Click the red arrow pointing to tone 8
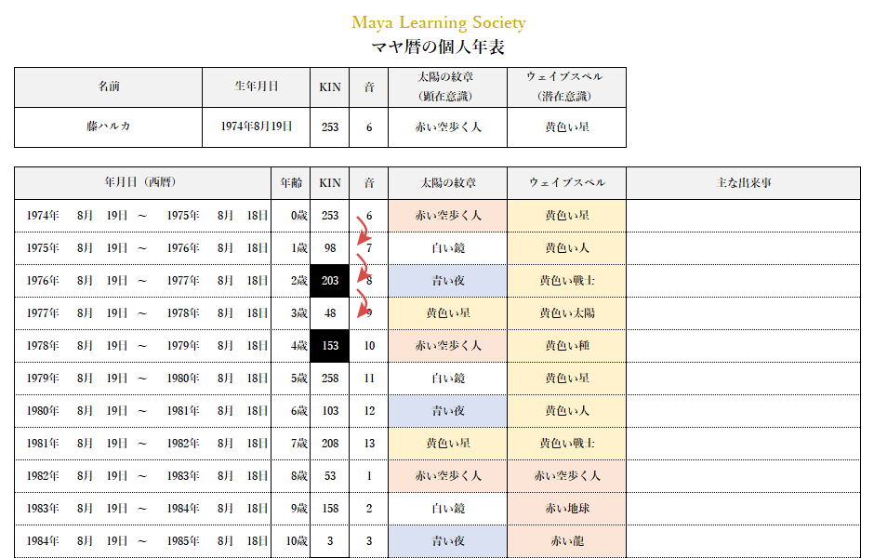This screenshot has height=558, width=874. [x=360, y=267]
